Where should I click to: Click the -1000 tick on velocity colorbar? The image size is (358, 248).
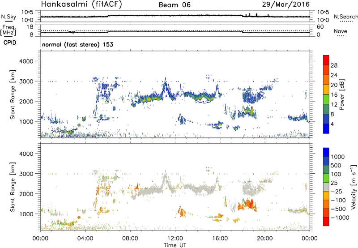[340, 218]
